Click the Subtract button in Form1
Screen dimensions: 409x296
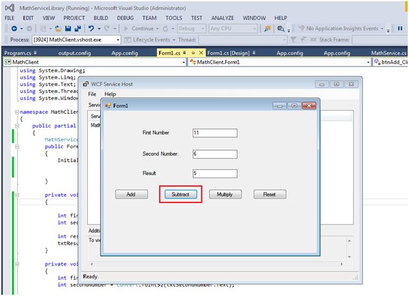pos(180,195)
